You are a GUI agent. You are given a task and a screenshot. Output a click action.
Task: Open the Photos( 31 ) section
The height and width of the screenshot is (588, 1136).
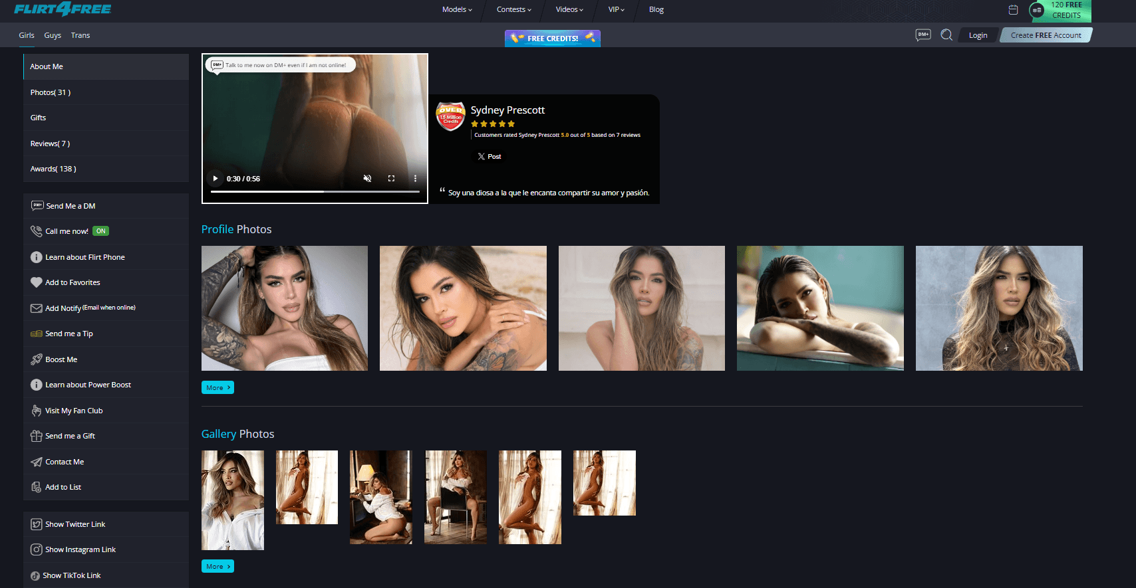[106, 92]
